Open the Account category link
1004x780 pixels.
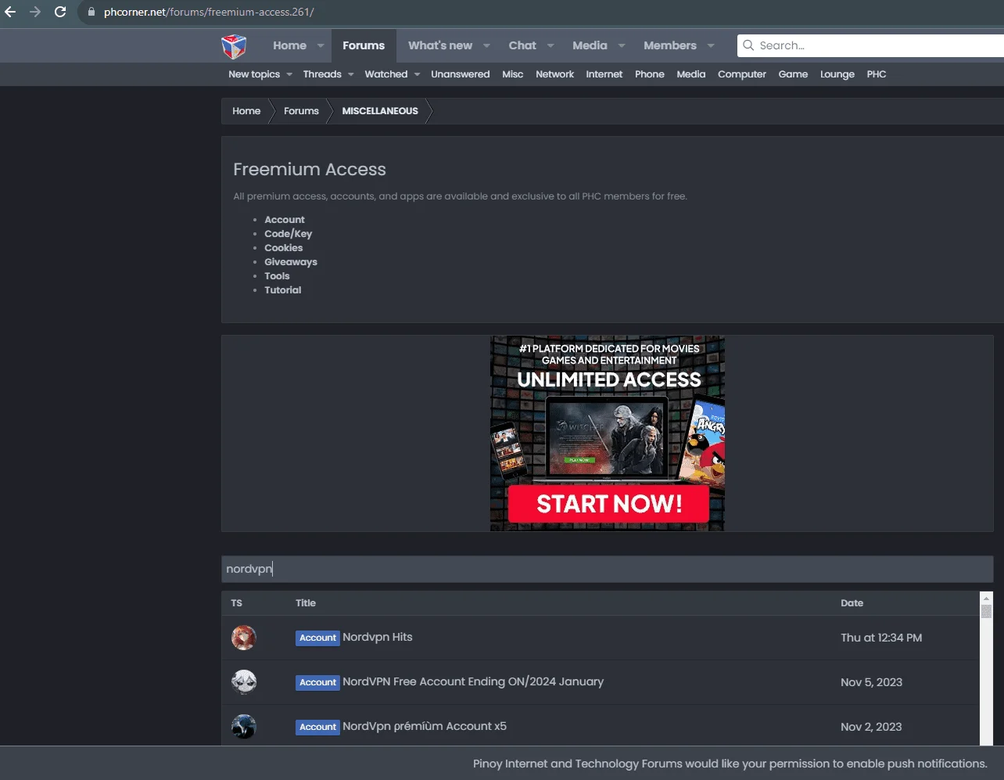(x=285, y=220)
